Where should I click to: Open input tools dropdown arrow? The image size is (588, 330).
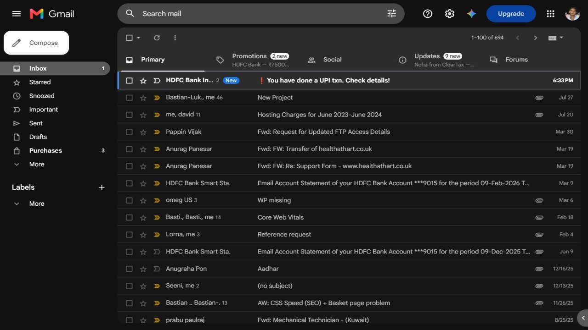[561, 38]
